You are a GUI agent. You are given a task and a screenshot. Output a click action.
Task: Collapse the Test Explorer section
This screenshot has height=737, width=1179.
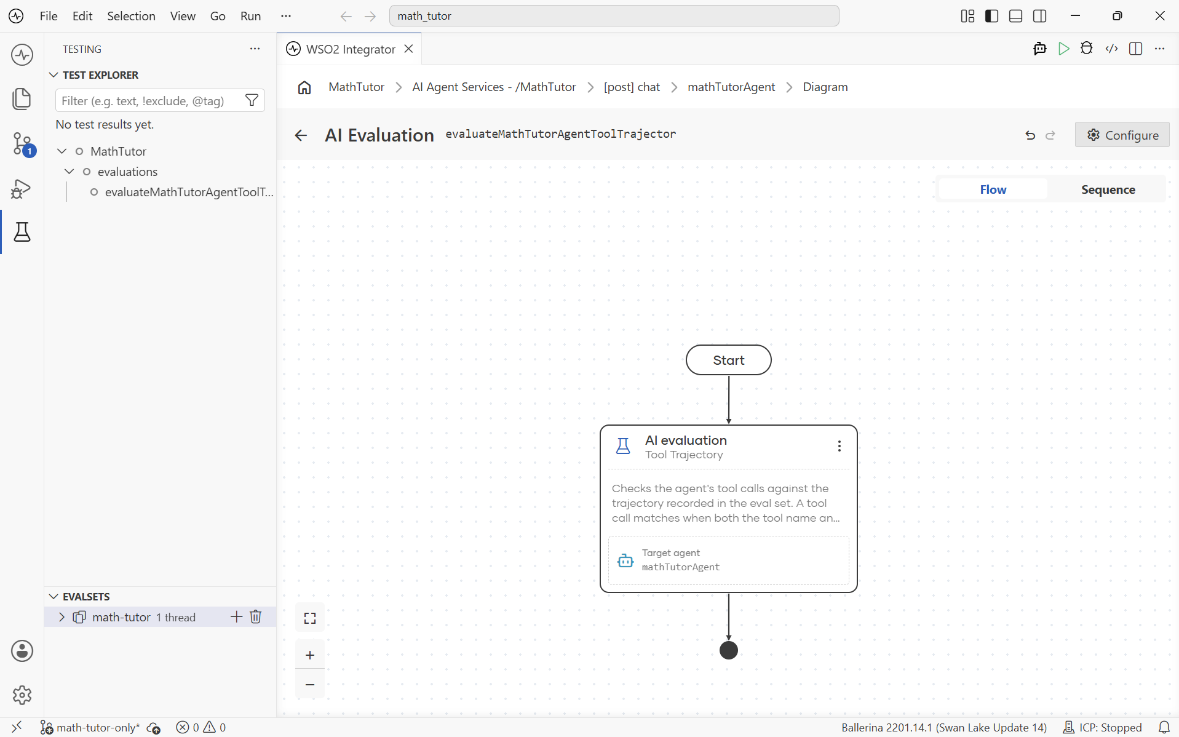tap(54, 75)
